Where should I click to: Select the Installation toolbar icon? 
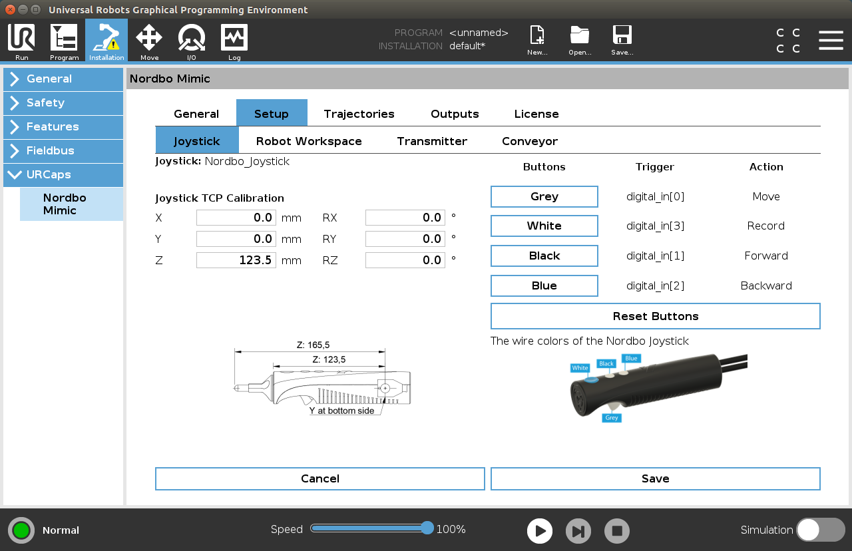tap(106, 41)
